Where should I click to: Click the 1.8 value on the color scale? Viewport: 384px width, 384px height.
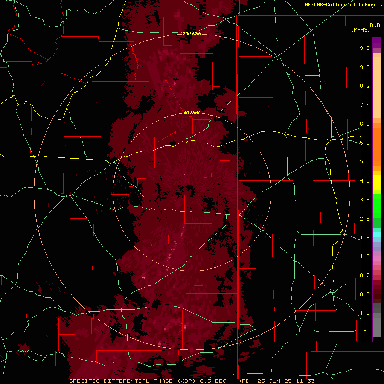tap(365, 238)
